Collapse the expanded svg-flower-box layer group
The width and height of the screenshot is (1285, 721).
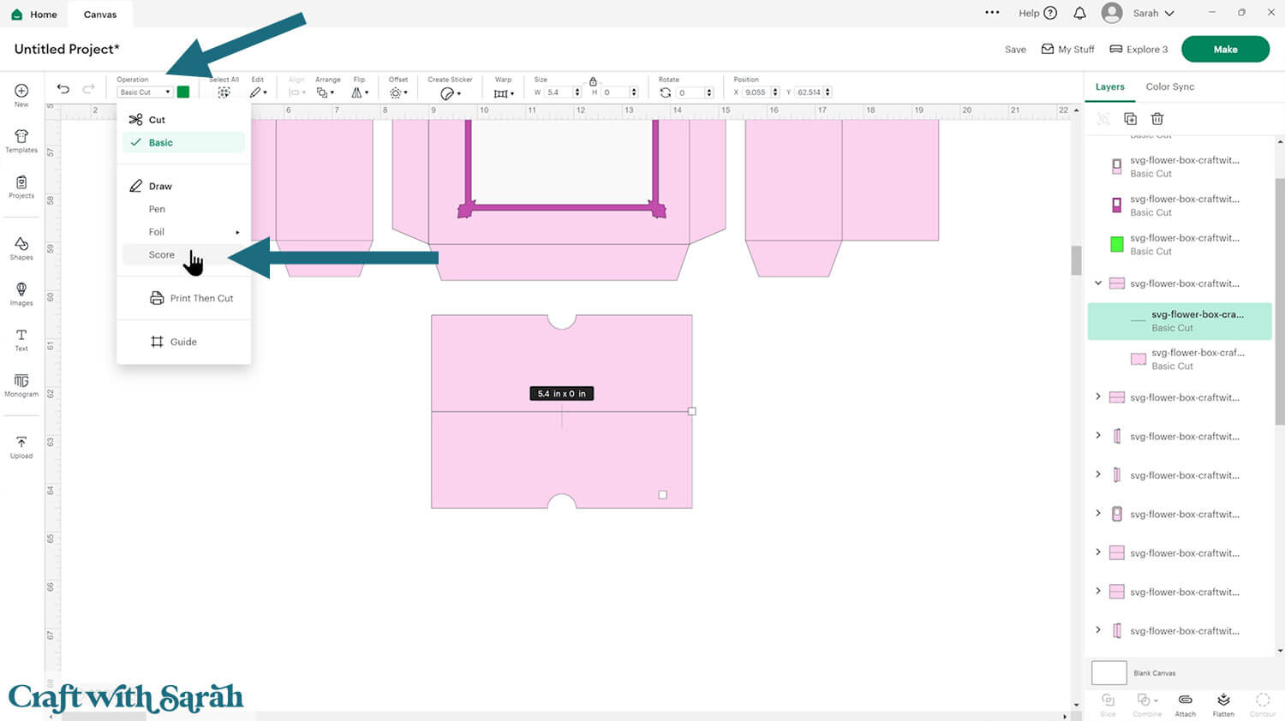coord(1098,283)
